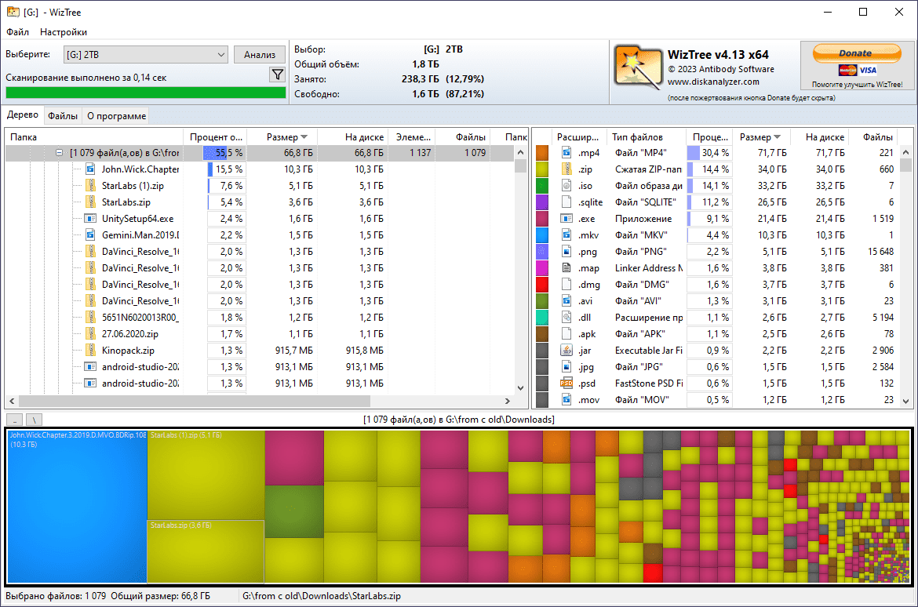Switch to the Файлы tab
This screenshot has height=607, width=918.
click(63, 116)
